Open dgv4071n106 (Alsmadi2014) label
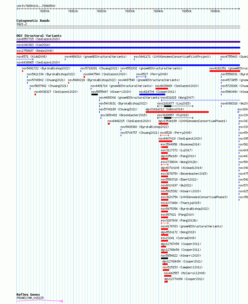This screenshot has width=248, height=304. click(182, 168)
